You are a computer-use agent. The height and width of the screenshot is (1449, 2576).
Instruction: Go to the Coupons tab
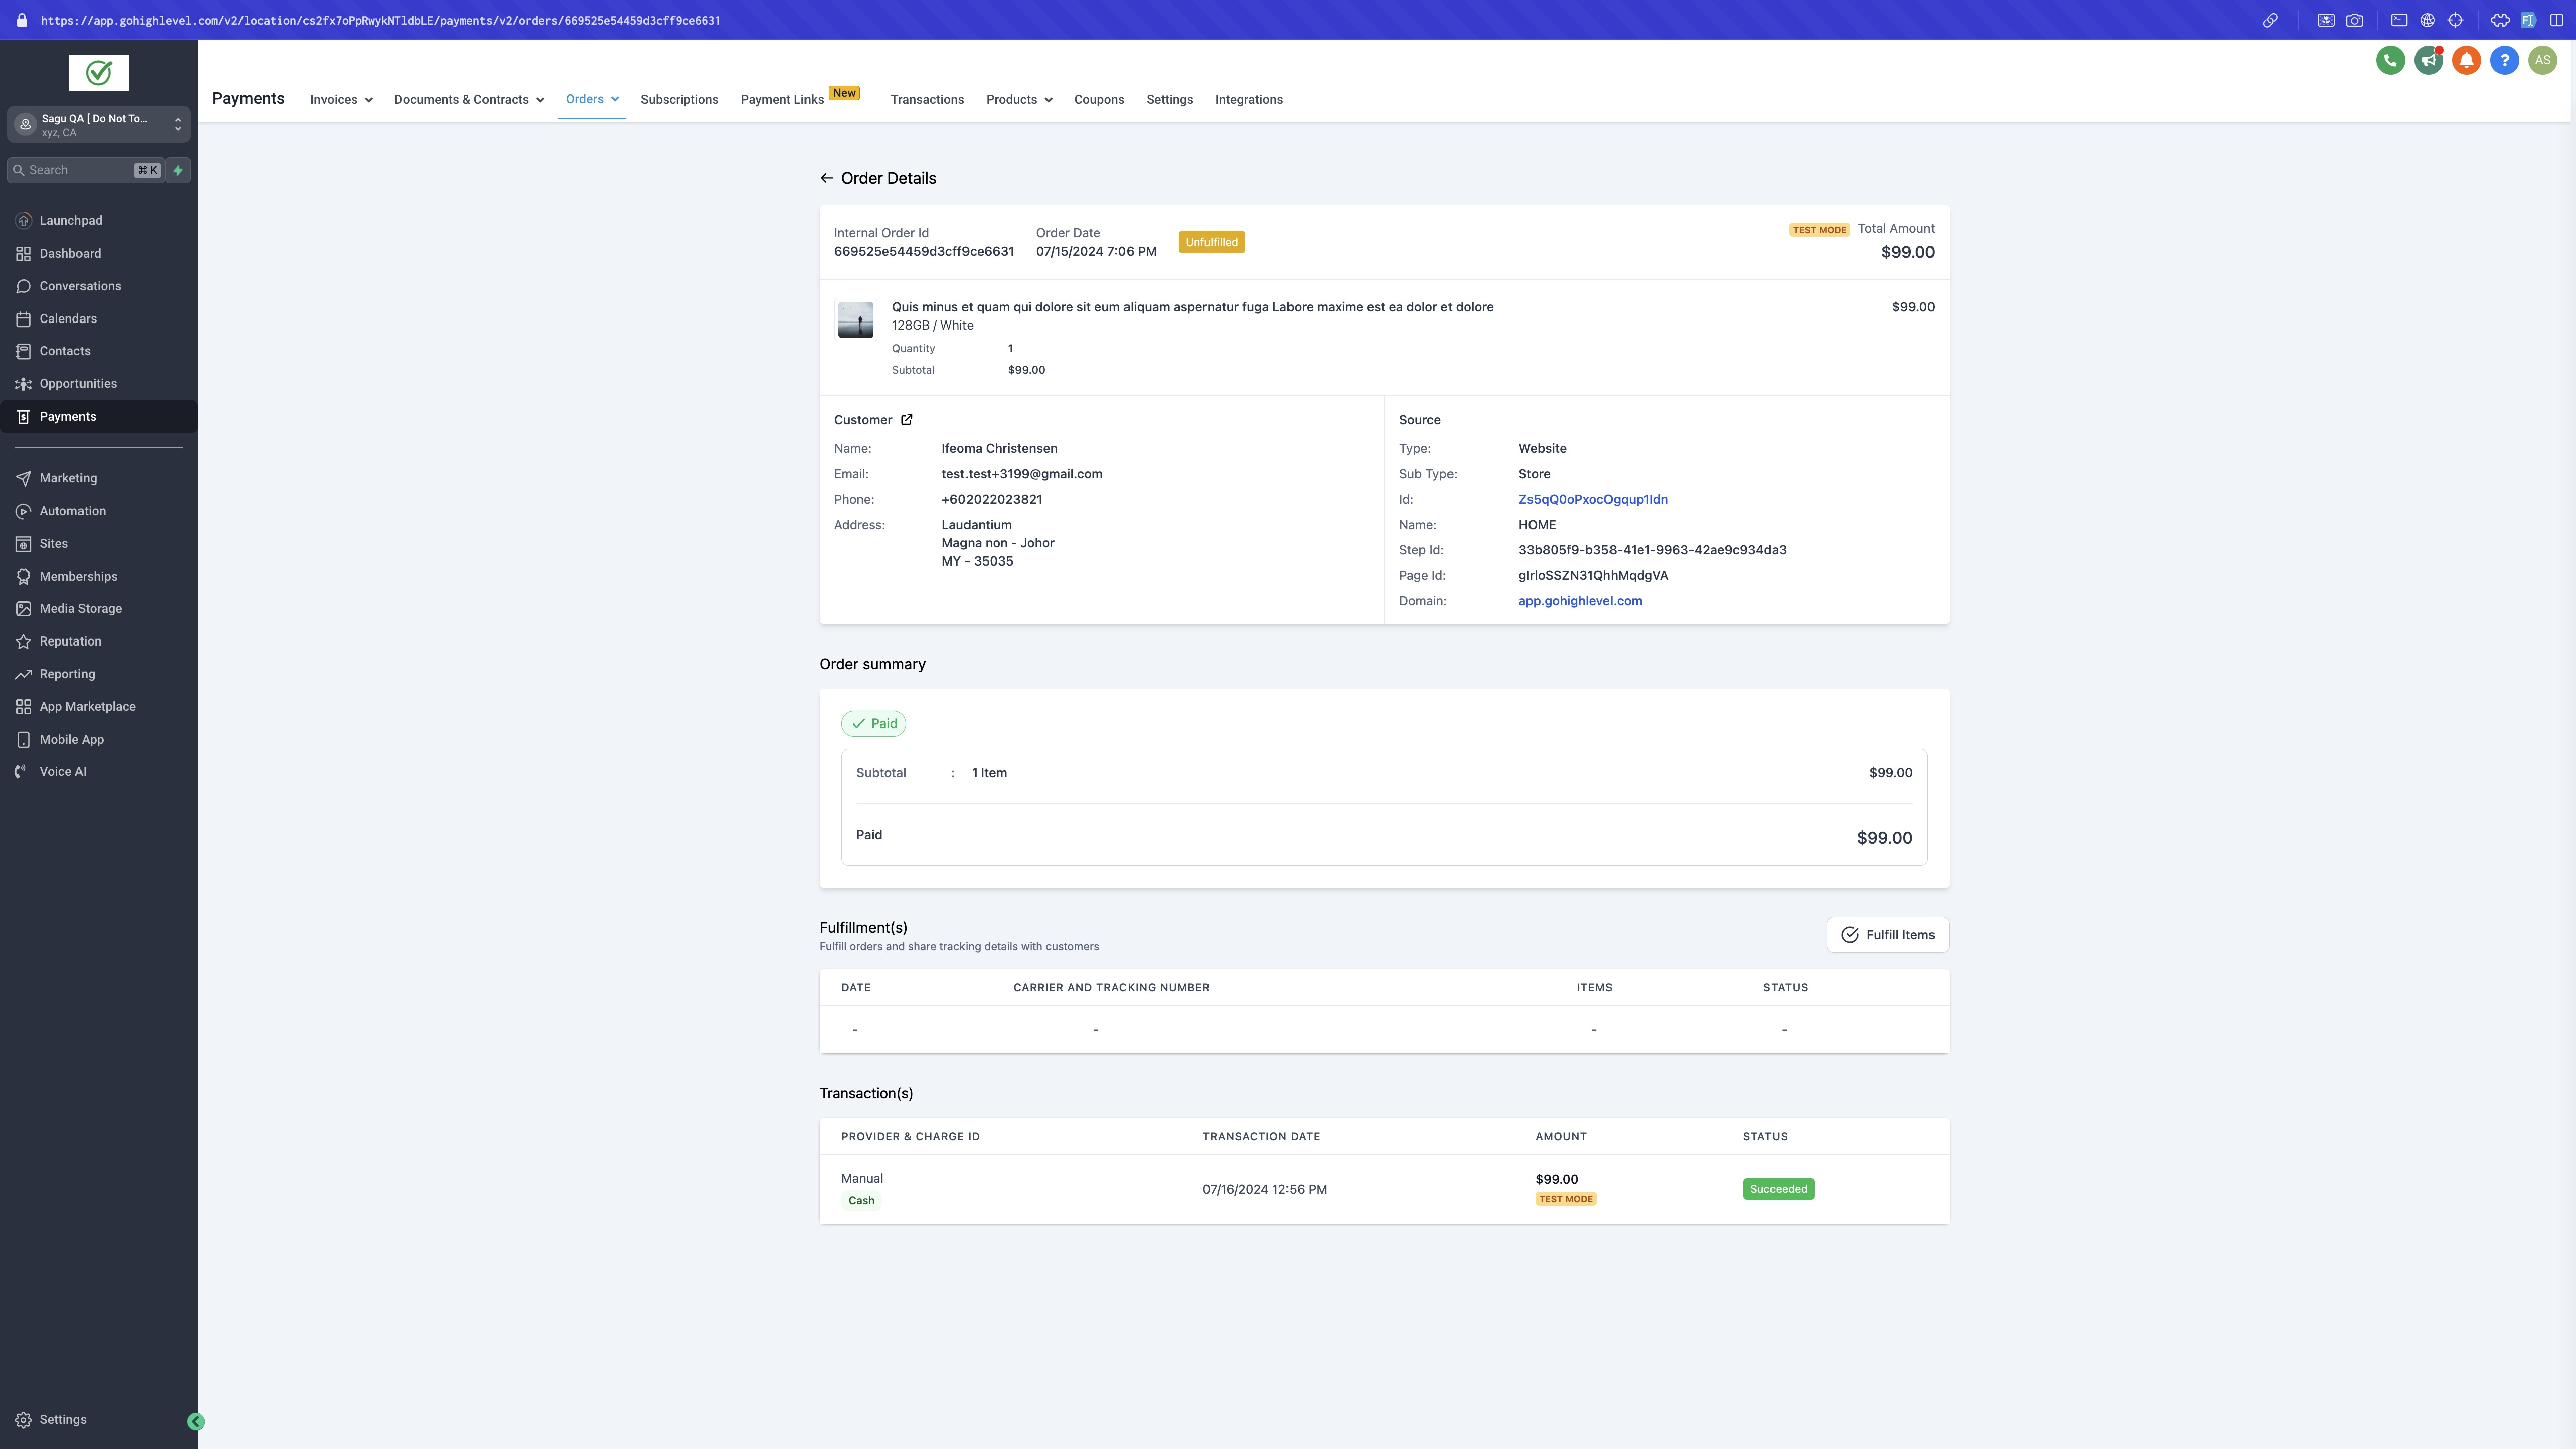tap(1099, 100)
